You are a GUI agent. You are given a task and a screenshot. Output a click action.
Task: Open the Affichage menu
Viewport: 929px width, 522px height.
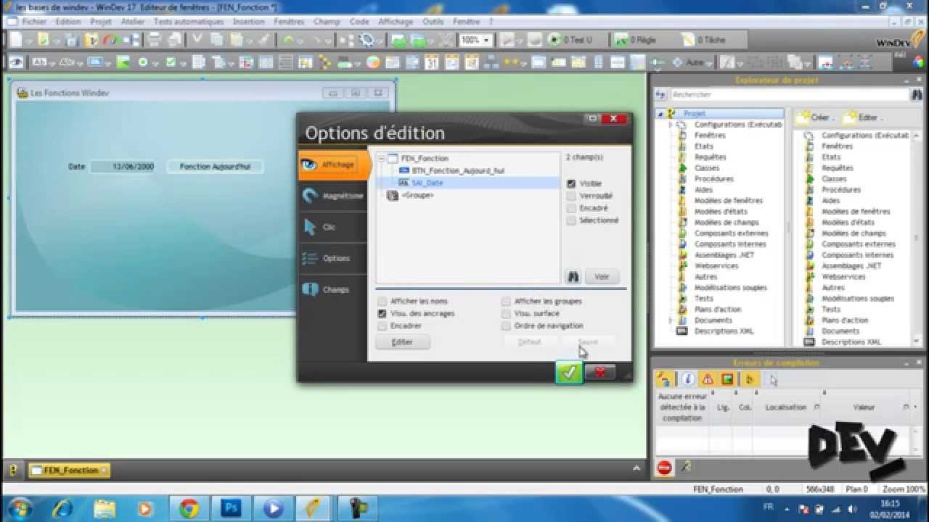coord(396,22)
